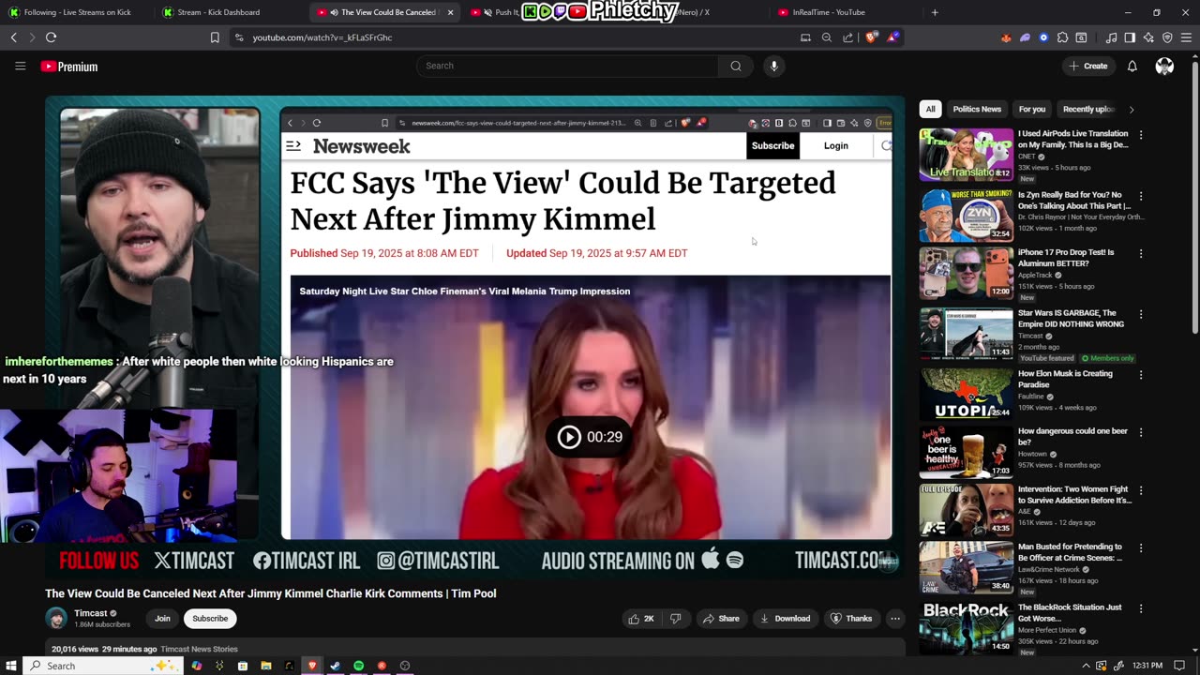Open the purple Phantom ghost extension
1200x675 pixels.
(1025, 37)
